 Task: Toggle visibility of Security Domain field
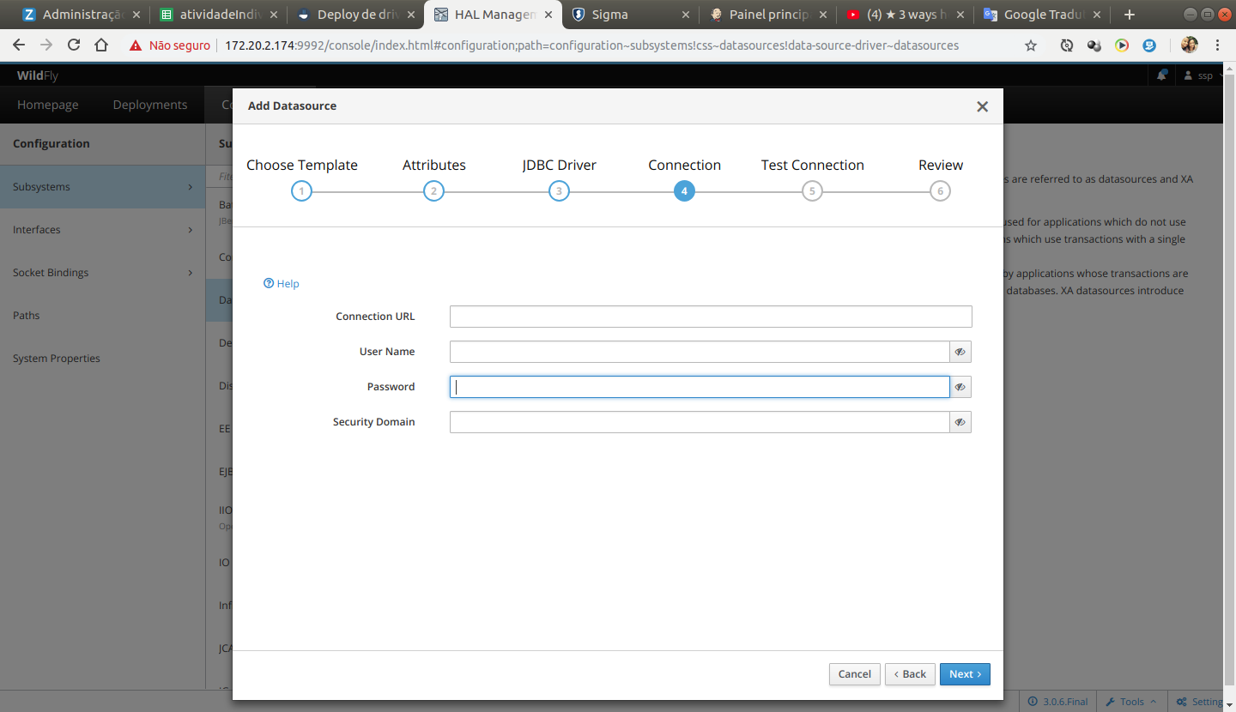pyautogui.click(x=960, y=422)
